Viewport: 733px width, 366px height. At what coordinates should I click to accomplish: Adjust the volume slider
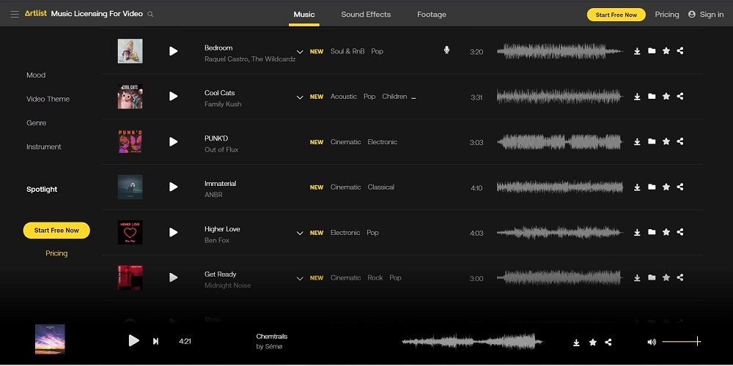(x=682, y=342)
